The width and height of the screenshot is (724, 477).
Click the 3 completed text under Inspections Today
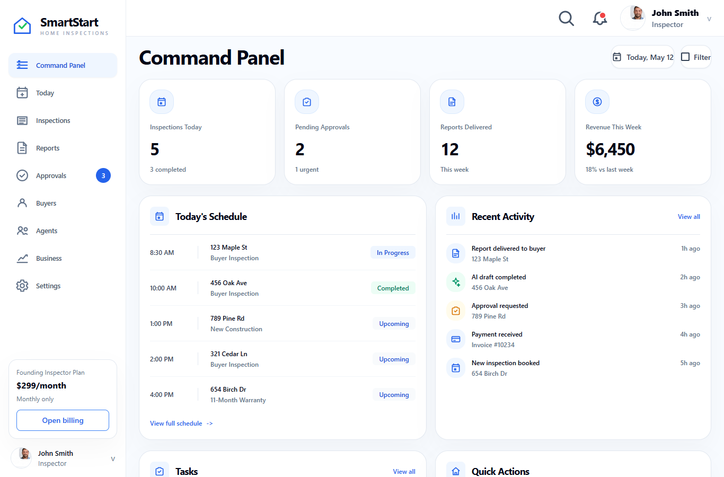pyautogui.click(x=168, y=170)
